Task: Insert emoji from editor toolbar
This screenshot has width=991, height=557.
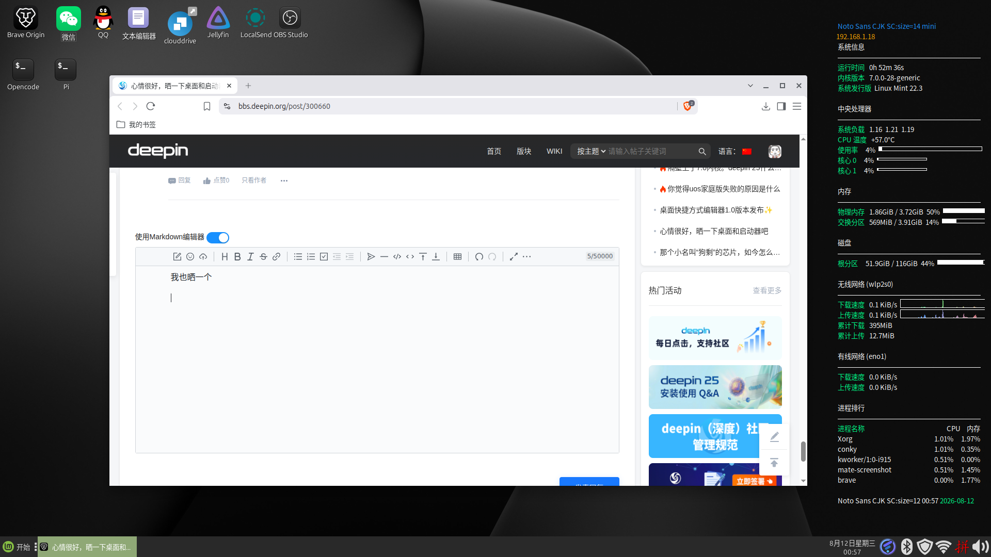Action: 190,256
